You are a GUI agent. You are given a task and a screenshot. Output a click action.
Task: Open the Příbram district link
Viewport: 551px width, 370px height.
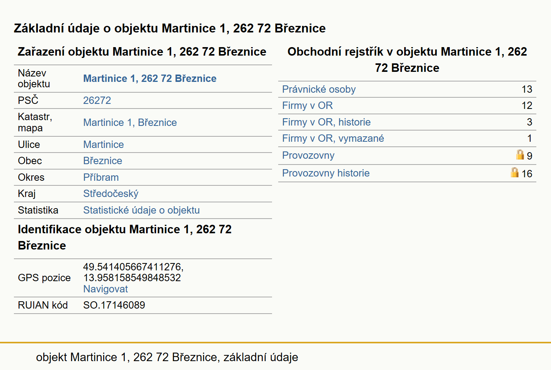click(x=101, y=177)
